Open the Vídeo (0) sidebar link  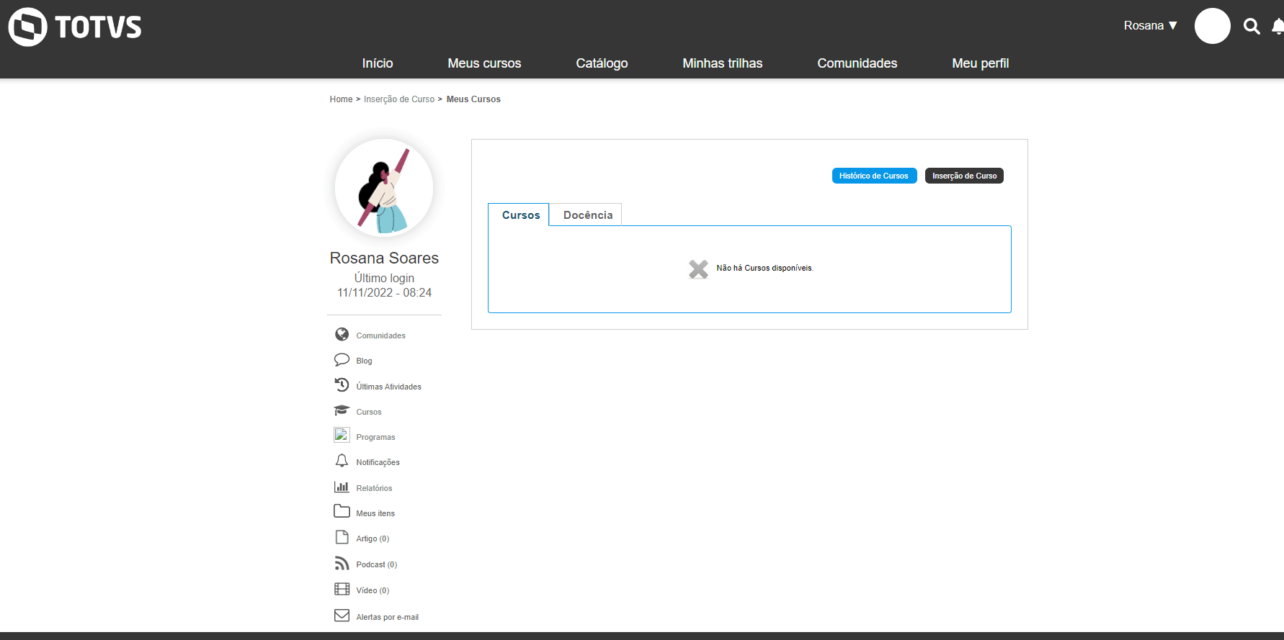click(x=373, y=590)
